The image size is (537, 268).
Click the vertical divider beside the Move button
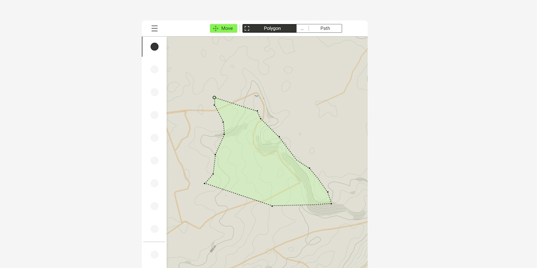240,28
